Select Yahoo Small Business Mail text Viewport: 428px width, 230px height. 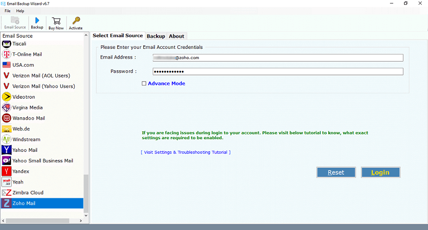click(x=43, y=161)
